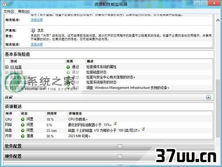The width and height of the screenshot is (222, 167).
Task: Open the 文件(F) menu
Action: click(x=9, y=12)
